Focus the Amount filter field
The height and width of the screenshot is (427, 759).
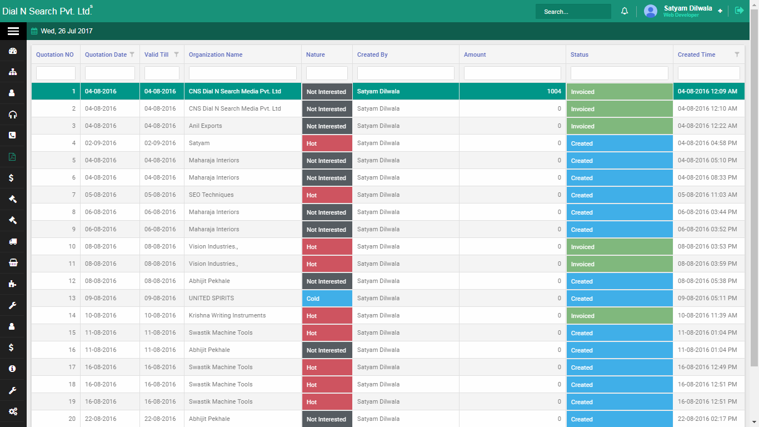click(x=512, y=73)
